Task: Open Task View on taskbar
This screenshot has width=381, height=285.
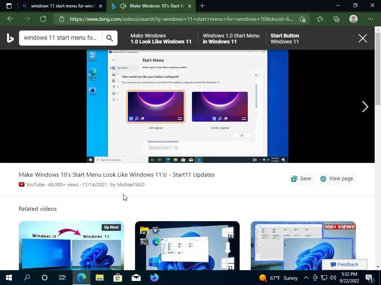Action: (63, 278)
